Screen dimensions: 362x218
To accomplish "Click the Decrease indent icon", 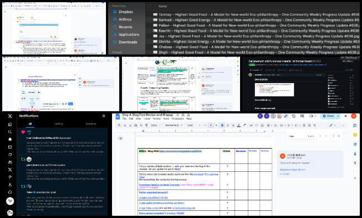I will click(304, 125).
